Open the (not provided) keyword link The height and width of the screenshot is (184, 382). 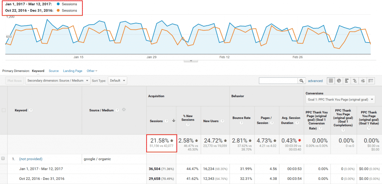click(31, 159)
